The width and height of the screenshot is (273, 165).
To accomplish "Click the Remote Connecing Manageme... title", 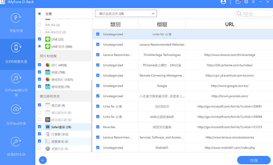I will point(162,76).
